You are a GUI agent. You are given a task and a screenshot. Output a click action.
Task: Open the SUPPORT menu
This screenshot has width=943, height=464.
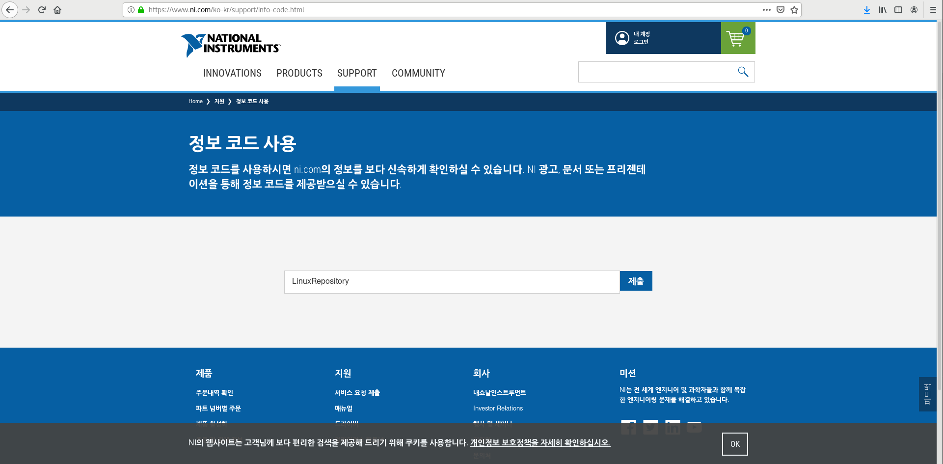(x=357, y=73)
